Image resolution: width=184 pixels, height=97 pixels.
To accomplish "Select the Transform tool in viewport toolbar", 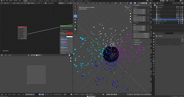I will 75,22.
